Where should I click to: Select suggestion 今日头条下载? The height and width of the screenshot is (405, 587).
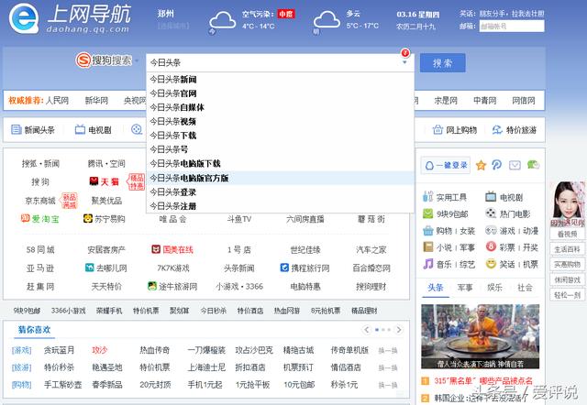click(280, 136)
